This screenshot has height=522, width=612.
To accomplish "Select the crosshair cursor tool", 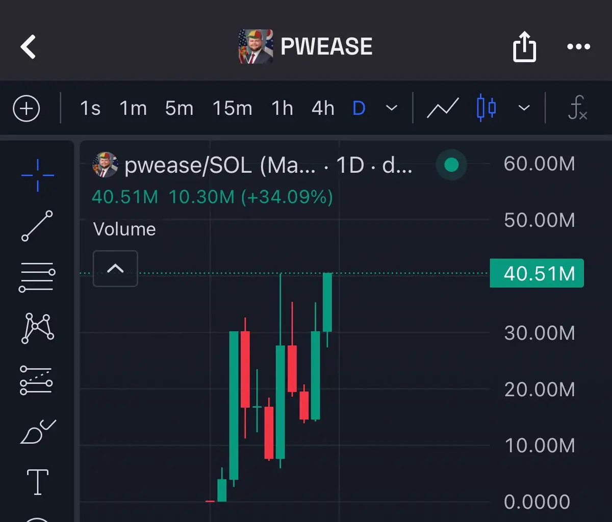I will 38,175.
